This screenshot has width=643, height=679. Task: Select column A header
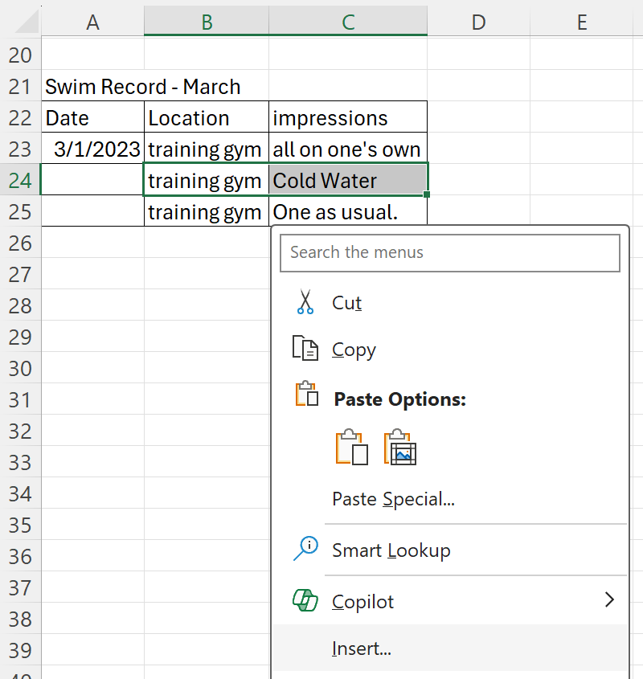pyautogui.click(x=92, y=21)
